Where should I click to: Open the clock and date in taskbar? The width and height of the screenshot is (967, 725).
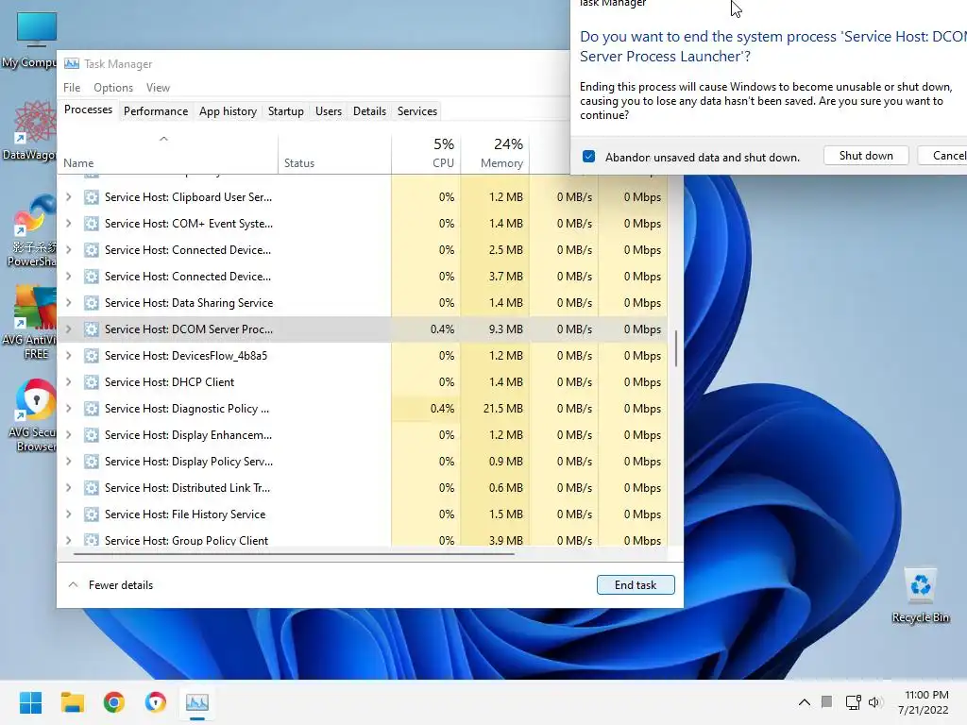click(x=925, y=702)
